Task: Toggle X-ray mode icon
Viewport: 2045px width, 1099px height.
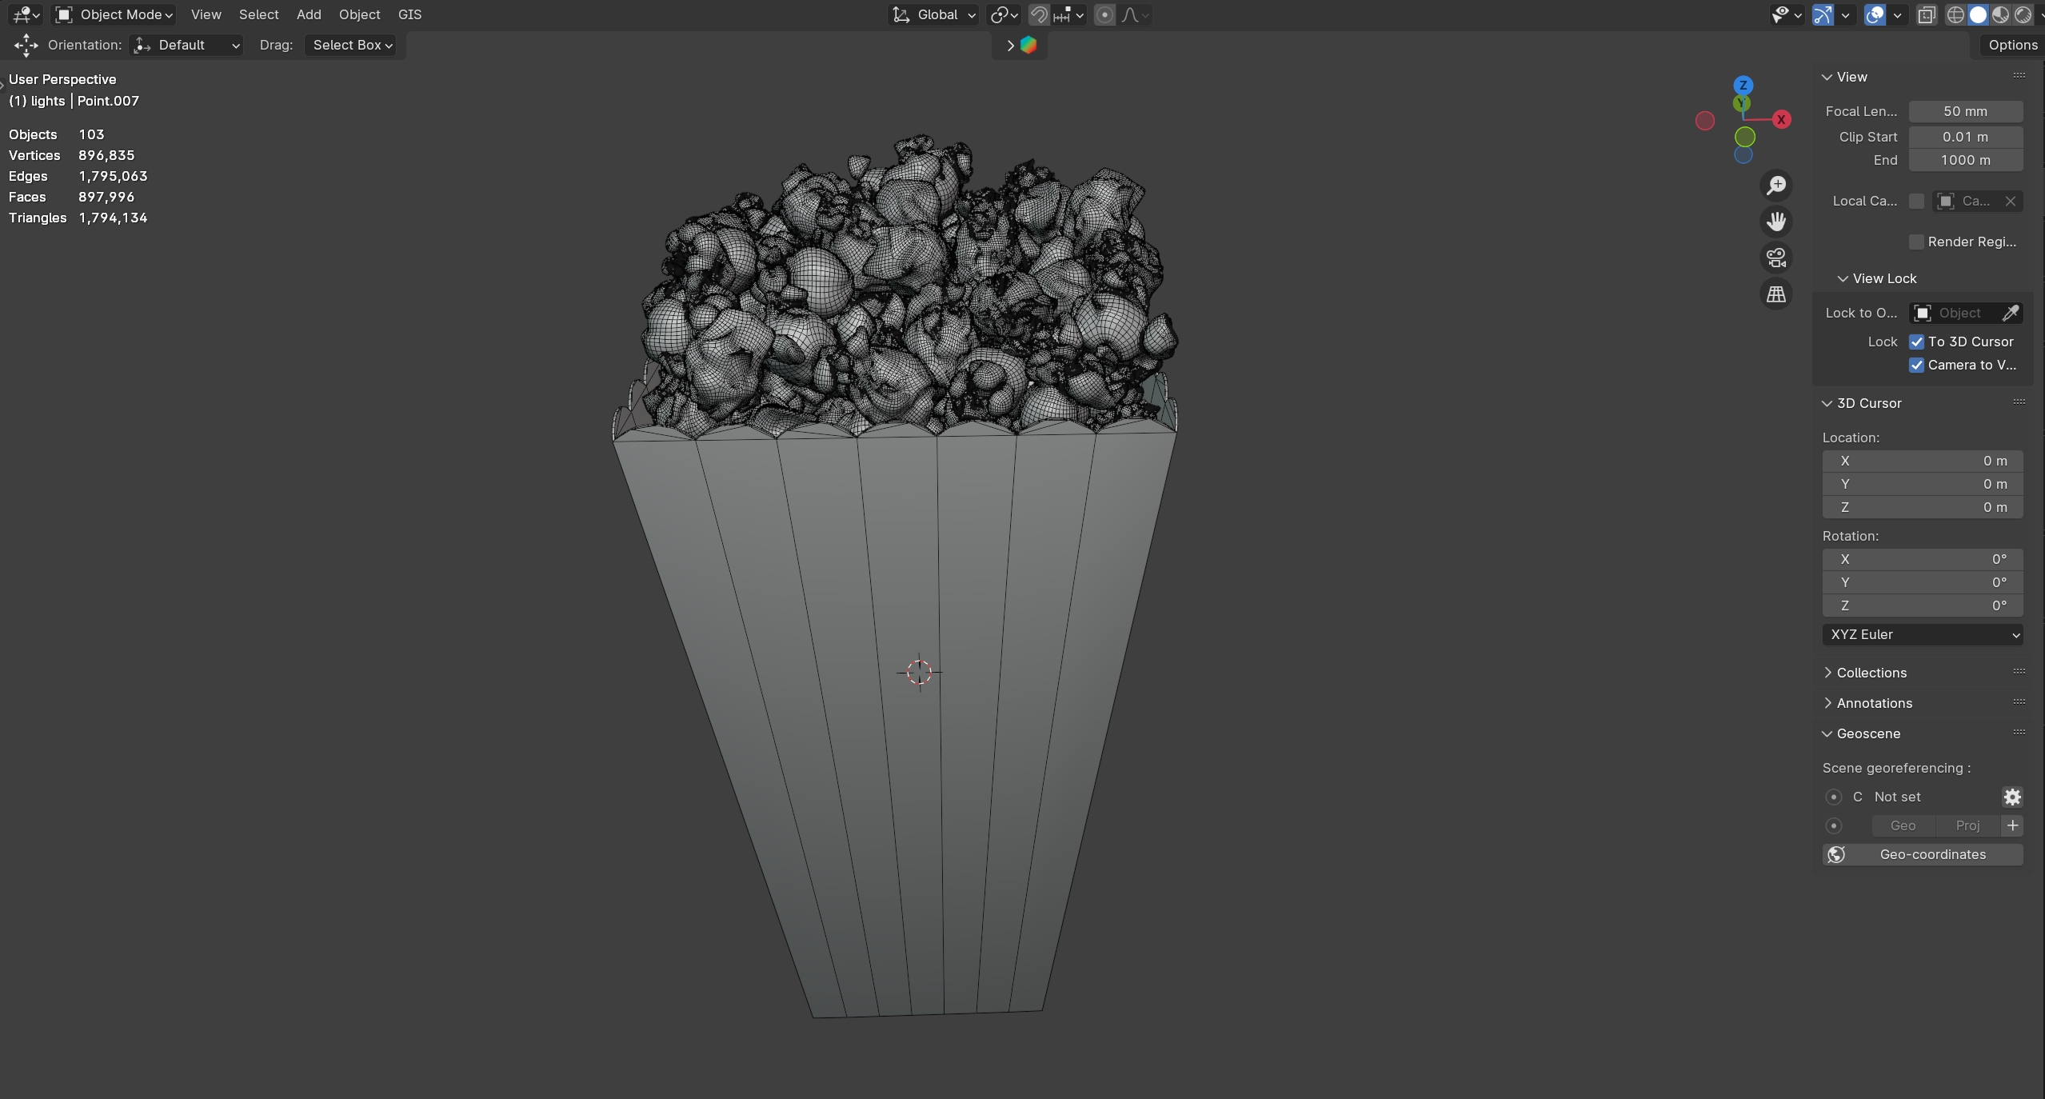Action: pyautogui.click(x=1927, y=14)
